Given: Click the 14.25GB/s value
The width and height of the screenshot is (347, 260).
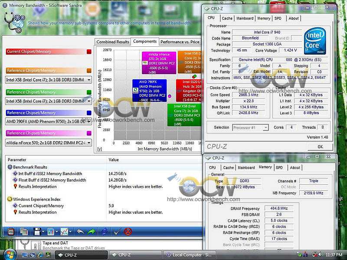Looking at the screenshot, I should click(x=118, y=174).
